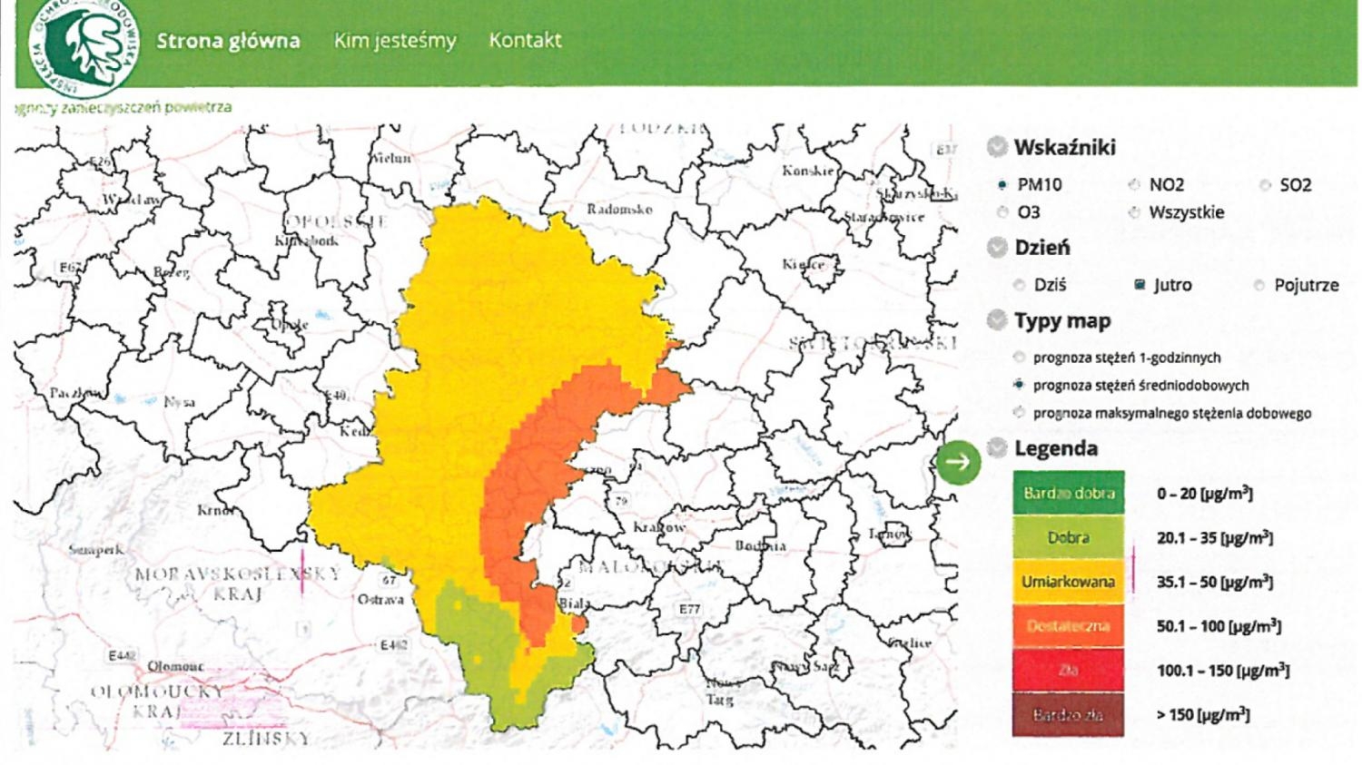
Task: Select the PM10 indicator
Action: 1002,185
